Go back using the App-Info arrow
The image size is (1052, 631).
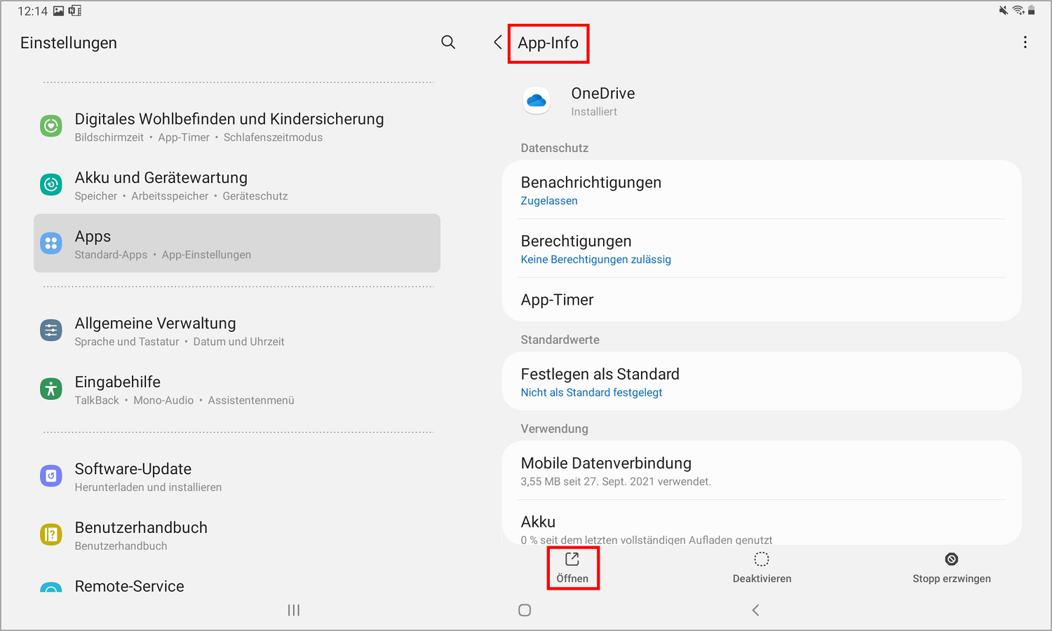(497, 43)
